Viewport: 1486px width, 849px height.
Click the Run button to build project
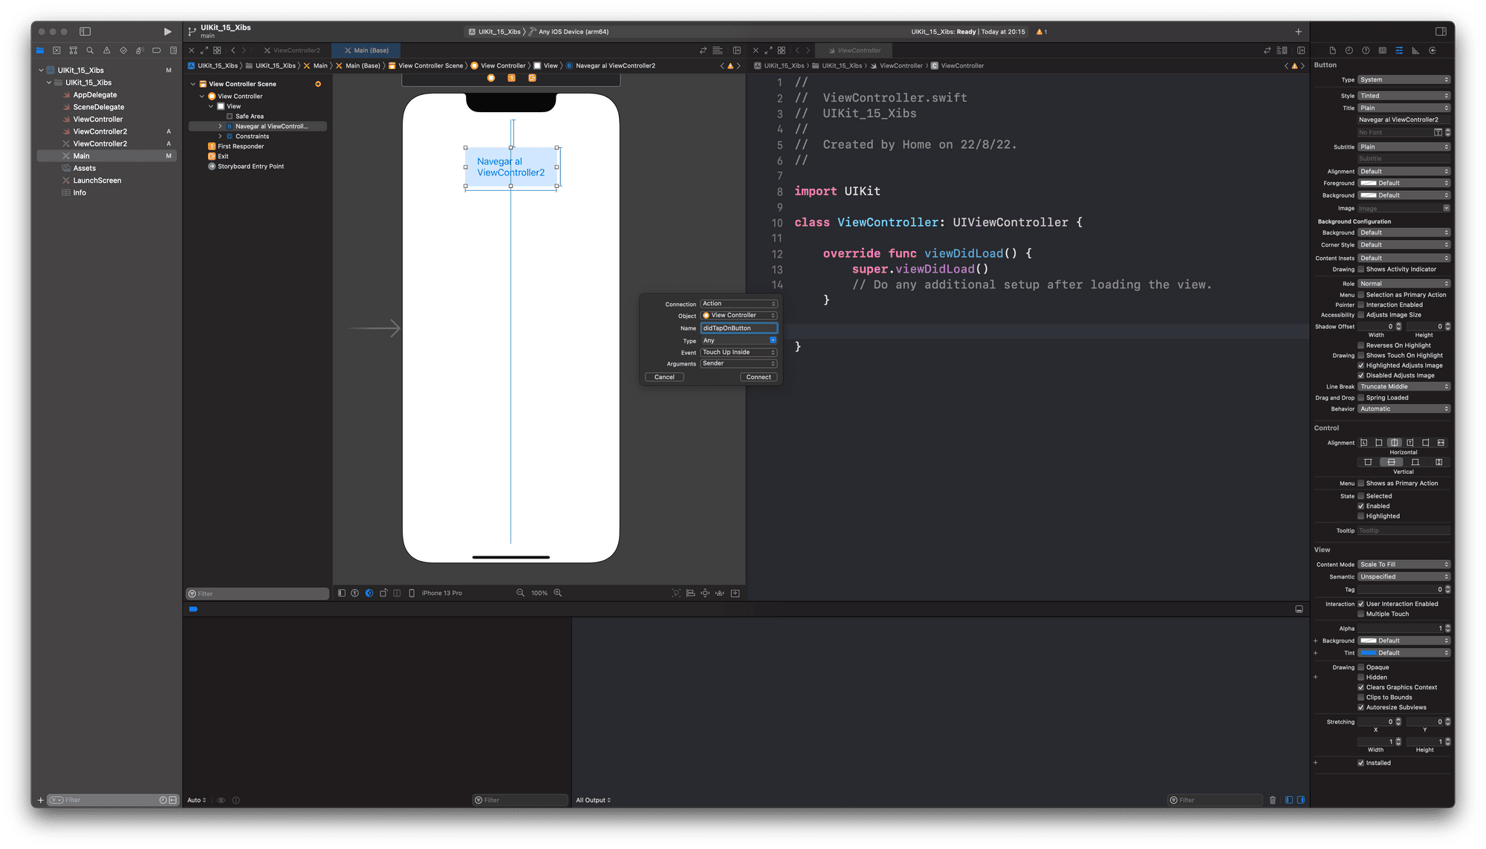[x=167, y=30]
